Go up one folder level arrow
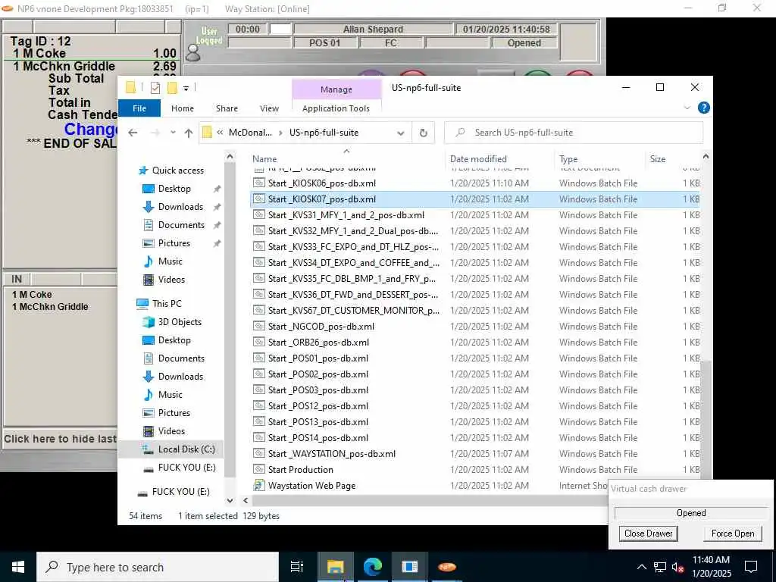The image size is (776, 582). [189, 133]
